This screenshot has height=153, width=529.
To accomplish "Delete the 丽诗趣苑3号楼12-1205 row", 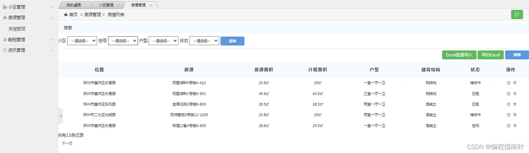I will click(515, 115).
